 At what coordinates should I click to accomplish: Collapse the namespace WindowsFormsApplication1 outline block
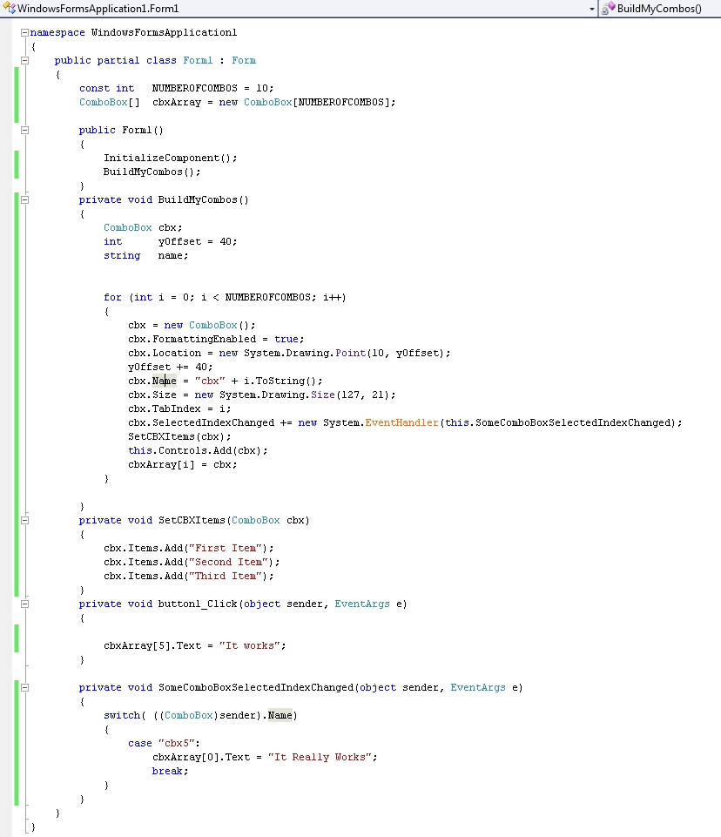pos(24,32)
